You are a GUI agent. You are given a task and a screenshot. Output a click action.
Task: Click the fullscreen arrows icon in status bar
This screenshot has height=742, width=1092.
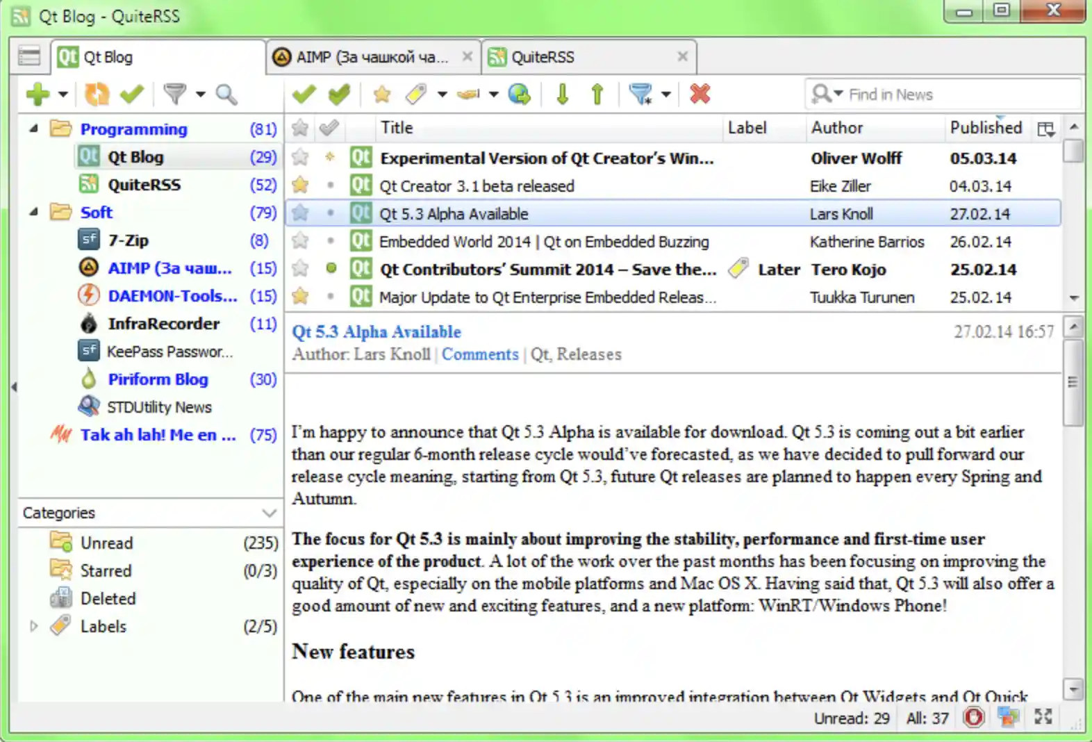(x=1043, y=717)
